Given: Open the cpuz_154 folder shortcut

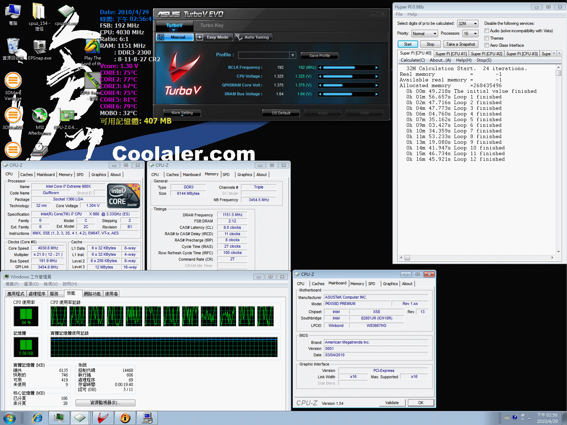Looking at the screenshot, I should (x=39, y=16).
